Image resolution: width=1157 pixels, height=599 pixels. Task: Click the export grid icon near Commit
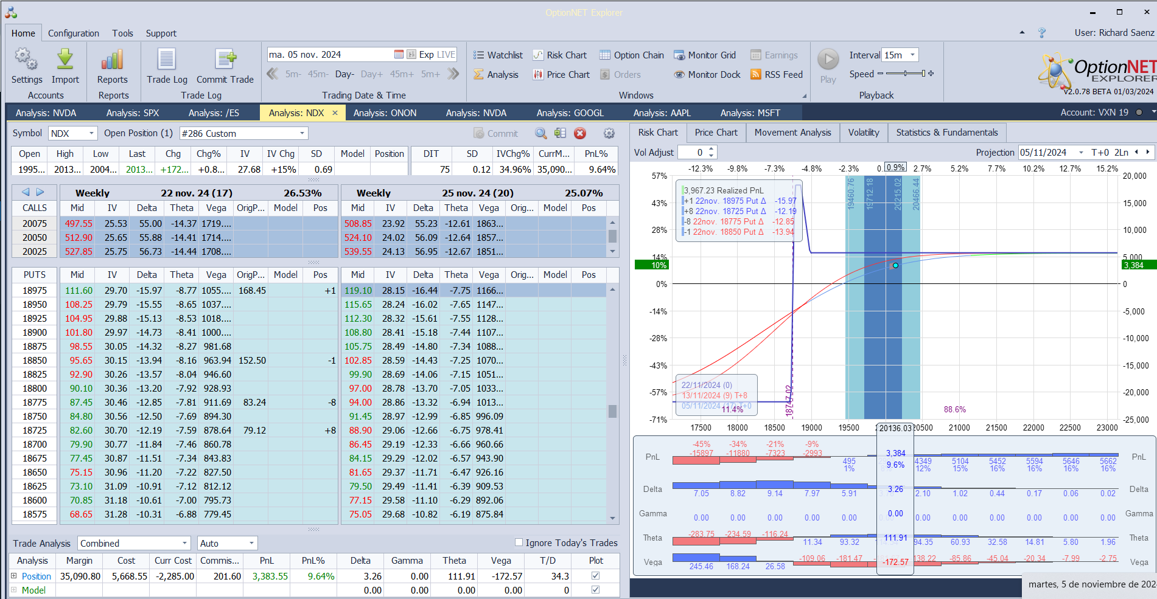click(560, 133)
